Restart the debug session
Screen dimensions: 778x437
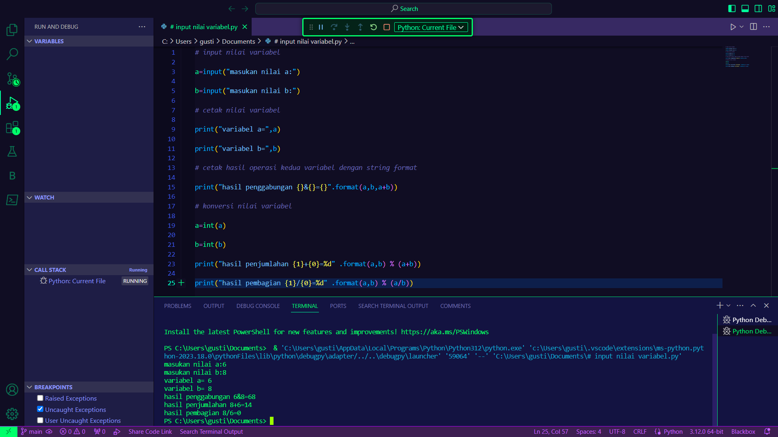(373, 27)
